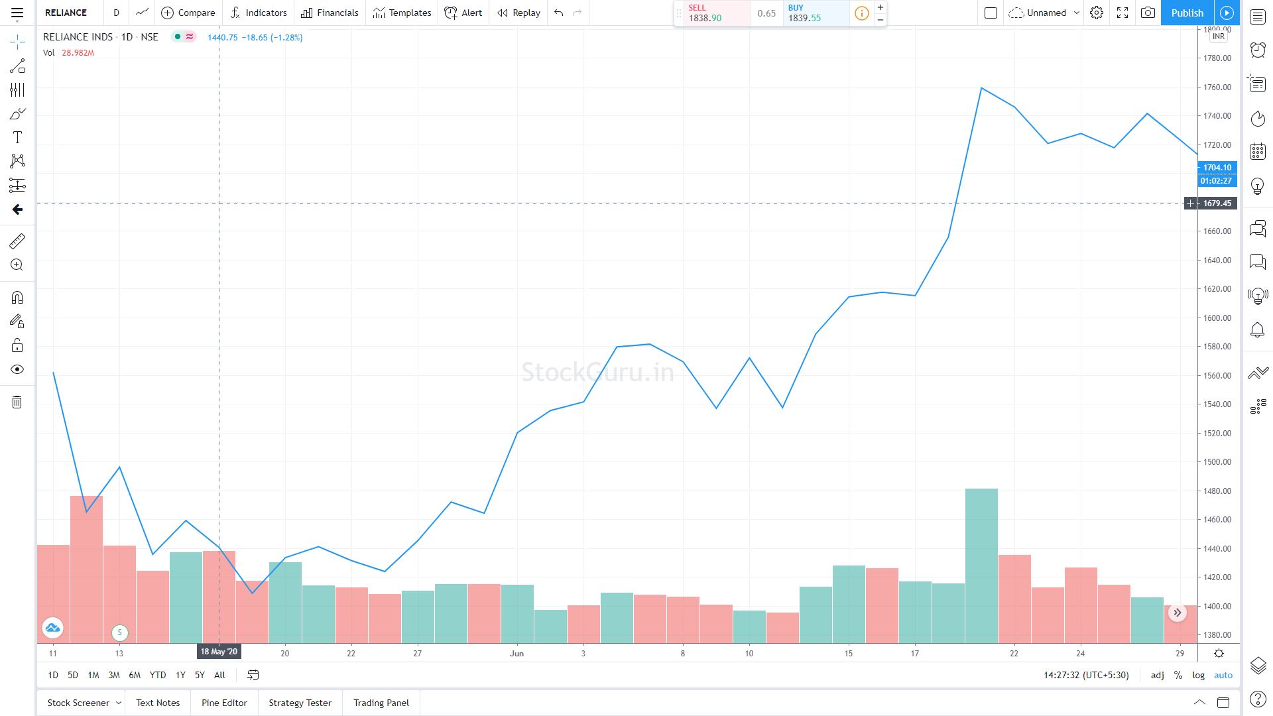Open the order info icon
Screen dimensions: 1273x716
tap(861, 13)
